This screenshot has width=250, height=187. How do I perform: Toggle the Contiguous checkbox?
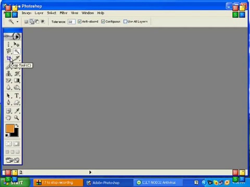point(103,22)
